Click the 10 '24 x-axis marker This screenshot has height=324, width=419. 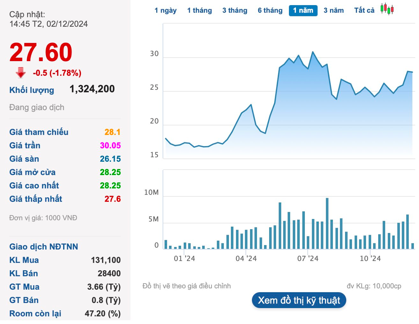(370, 258)
